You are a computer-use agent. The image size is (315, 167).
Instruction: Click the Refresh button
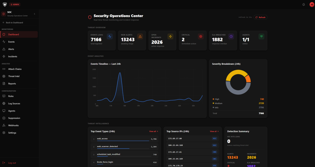tap(260, 17)
